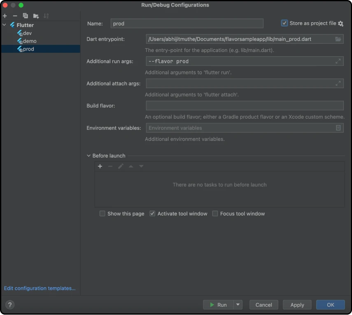
Task: Open settings gear next to Store as project file
Action: coord(340,23)
